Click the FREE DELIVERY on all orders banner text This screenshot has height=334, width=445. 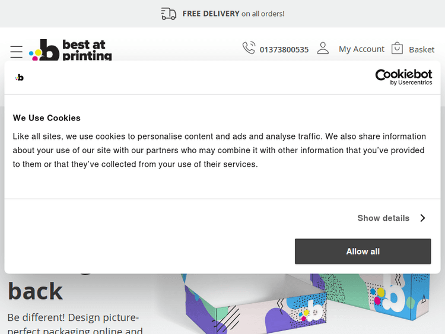click(233, 14)
